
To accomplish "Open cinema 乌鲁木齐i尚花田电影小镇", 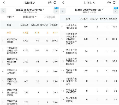I will tap(30, 81).
